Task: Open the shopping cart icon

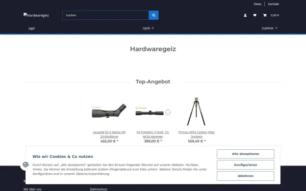Action: point(265,15)
